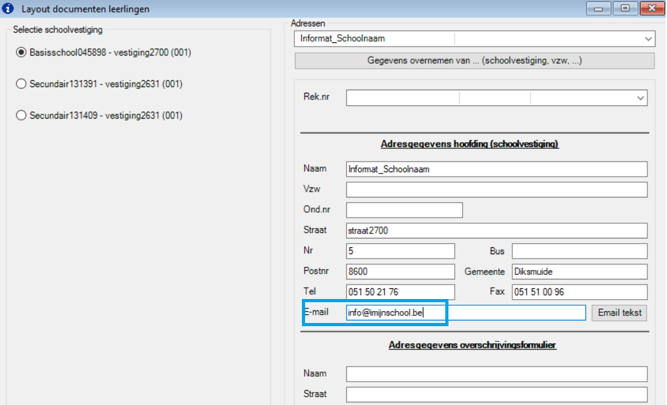The height and width of the screenshot is (405, 667).
Task: Click the blue info icon in title bar
Action: [8, 9]
